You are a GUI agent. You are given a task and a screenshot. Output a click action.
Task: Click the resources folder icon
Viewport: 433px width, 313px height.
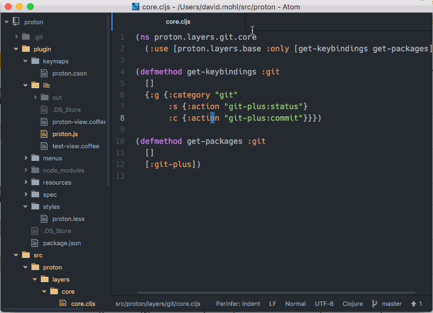pos(35,182)
